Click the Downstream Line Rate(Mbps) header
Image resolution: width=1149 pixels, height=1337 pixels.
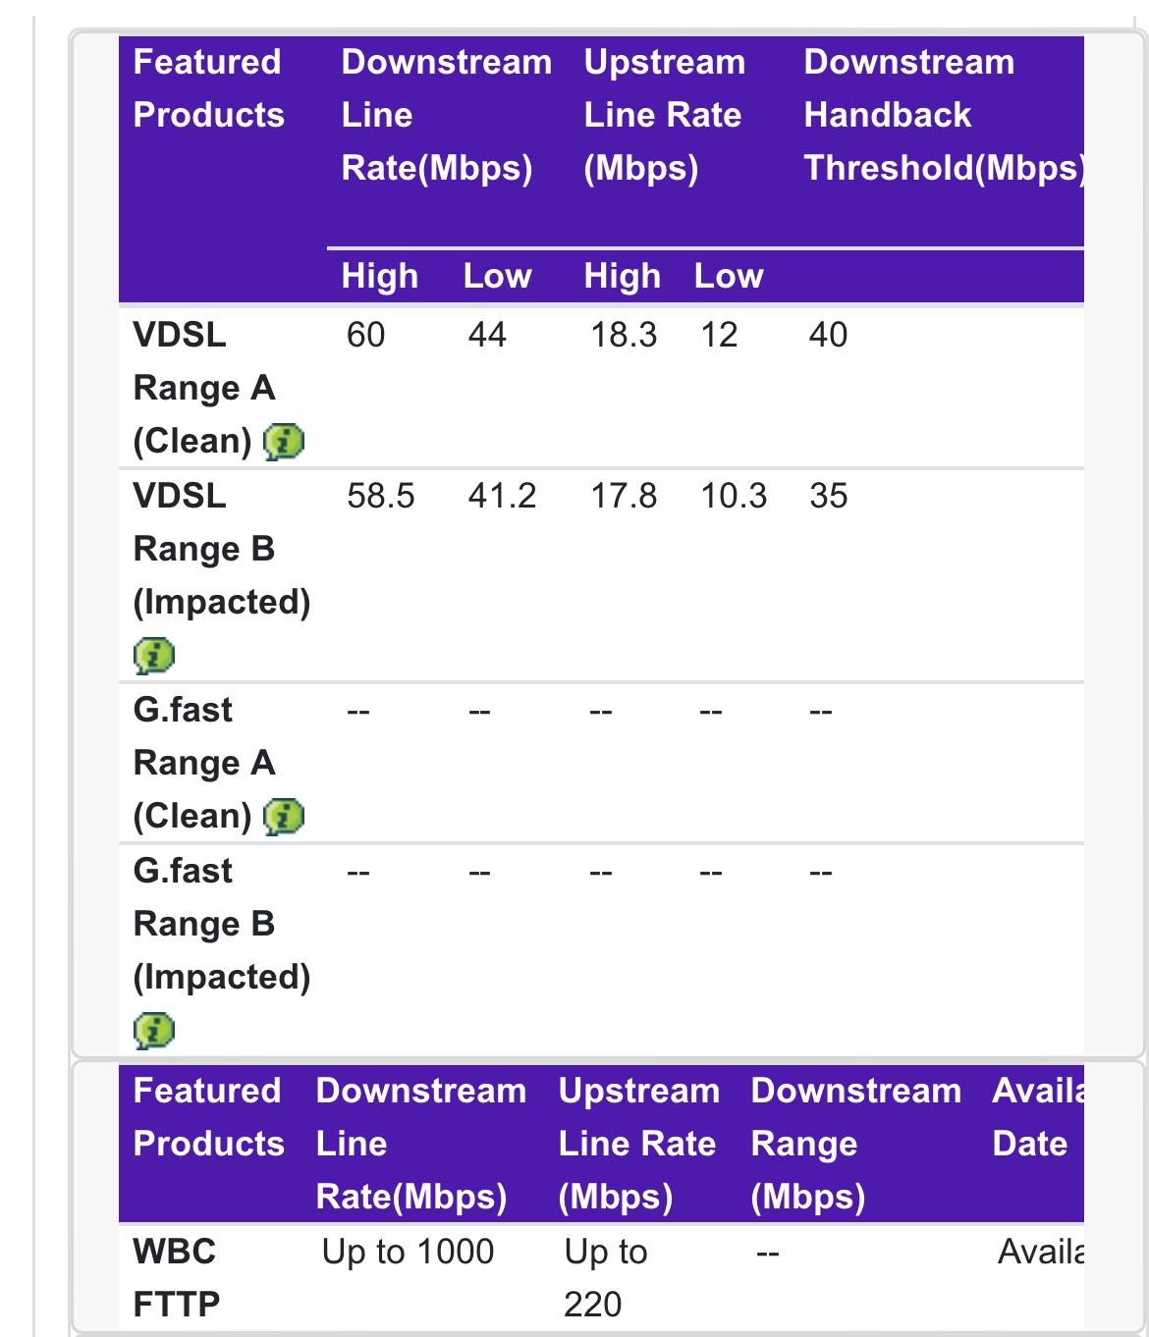447,115
